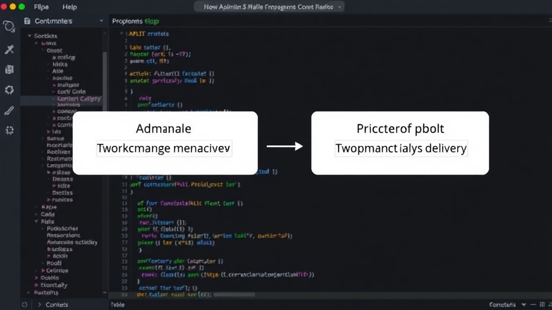Image resolution: width=552 pixels, height=310 pixels.
Task: Open the Contrmnters panel dropdown chevron
Action: click(101, 21)
